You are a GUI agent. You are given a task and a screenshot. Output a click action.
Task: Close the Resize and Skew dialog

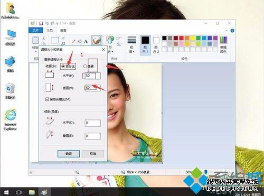click(x=103, y=50)
